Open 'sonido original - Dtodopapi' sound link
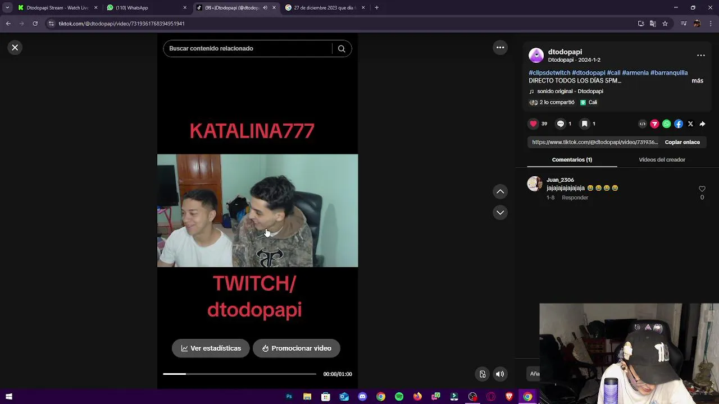Screen dimensions: 719x404 tap(570, 91)
